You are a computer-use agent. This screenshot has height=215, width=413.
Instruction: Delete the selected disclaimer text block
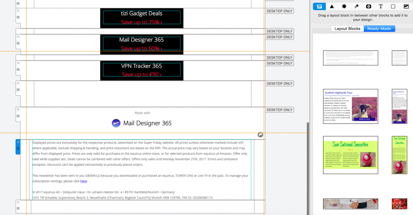point(18,142)
